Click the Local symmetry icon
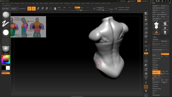This screenshot has width=172, height=97. pos(146,46)
